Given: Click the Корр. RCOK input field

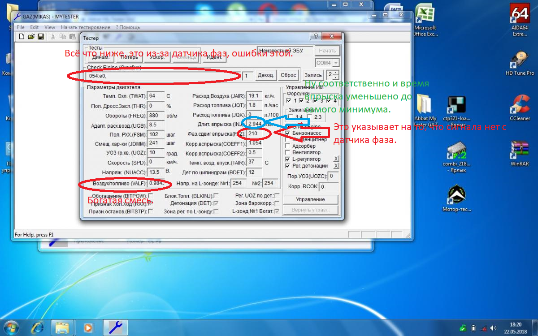Looking at the screenshot, I should click(329, 186).
